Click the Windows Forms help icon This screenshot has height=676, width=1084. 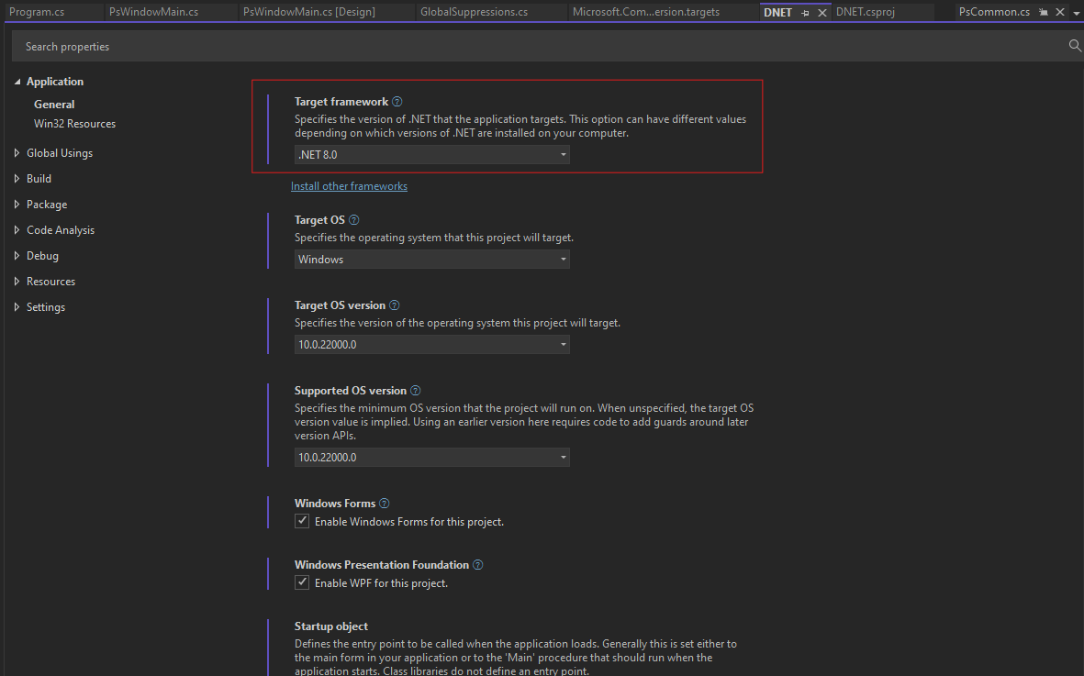coord(384,503)
